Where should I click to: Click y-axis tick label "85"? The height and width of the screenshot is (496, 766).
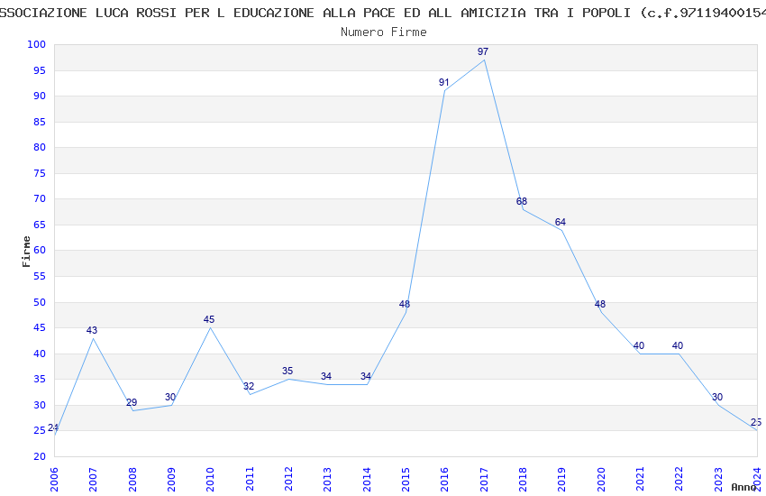click(x=40, y=122)
